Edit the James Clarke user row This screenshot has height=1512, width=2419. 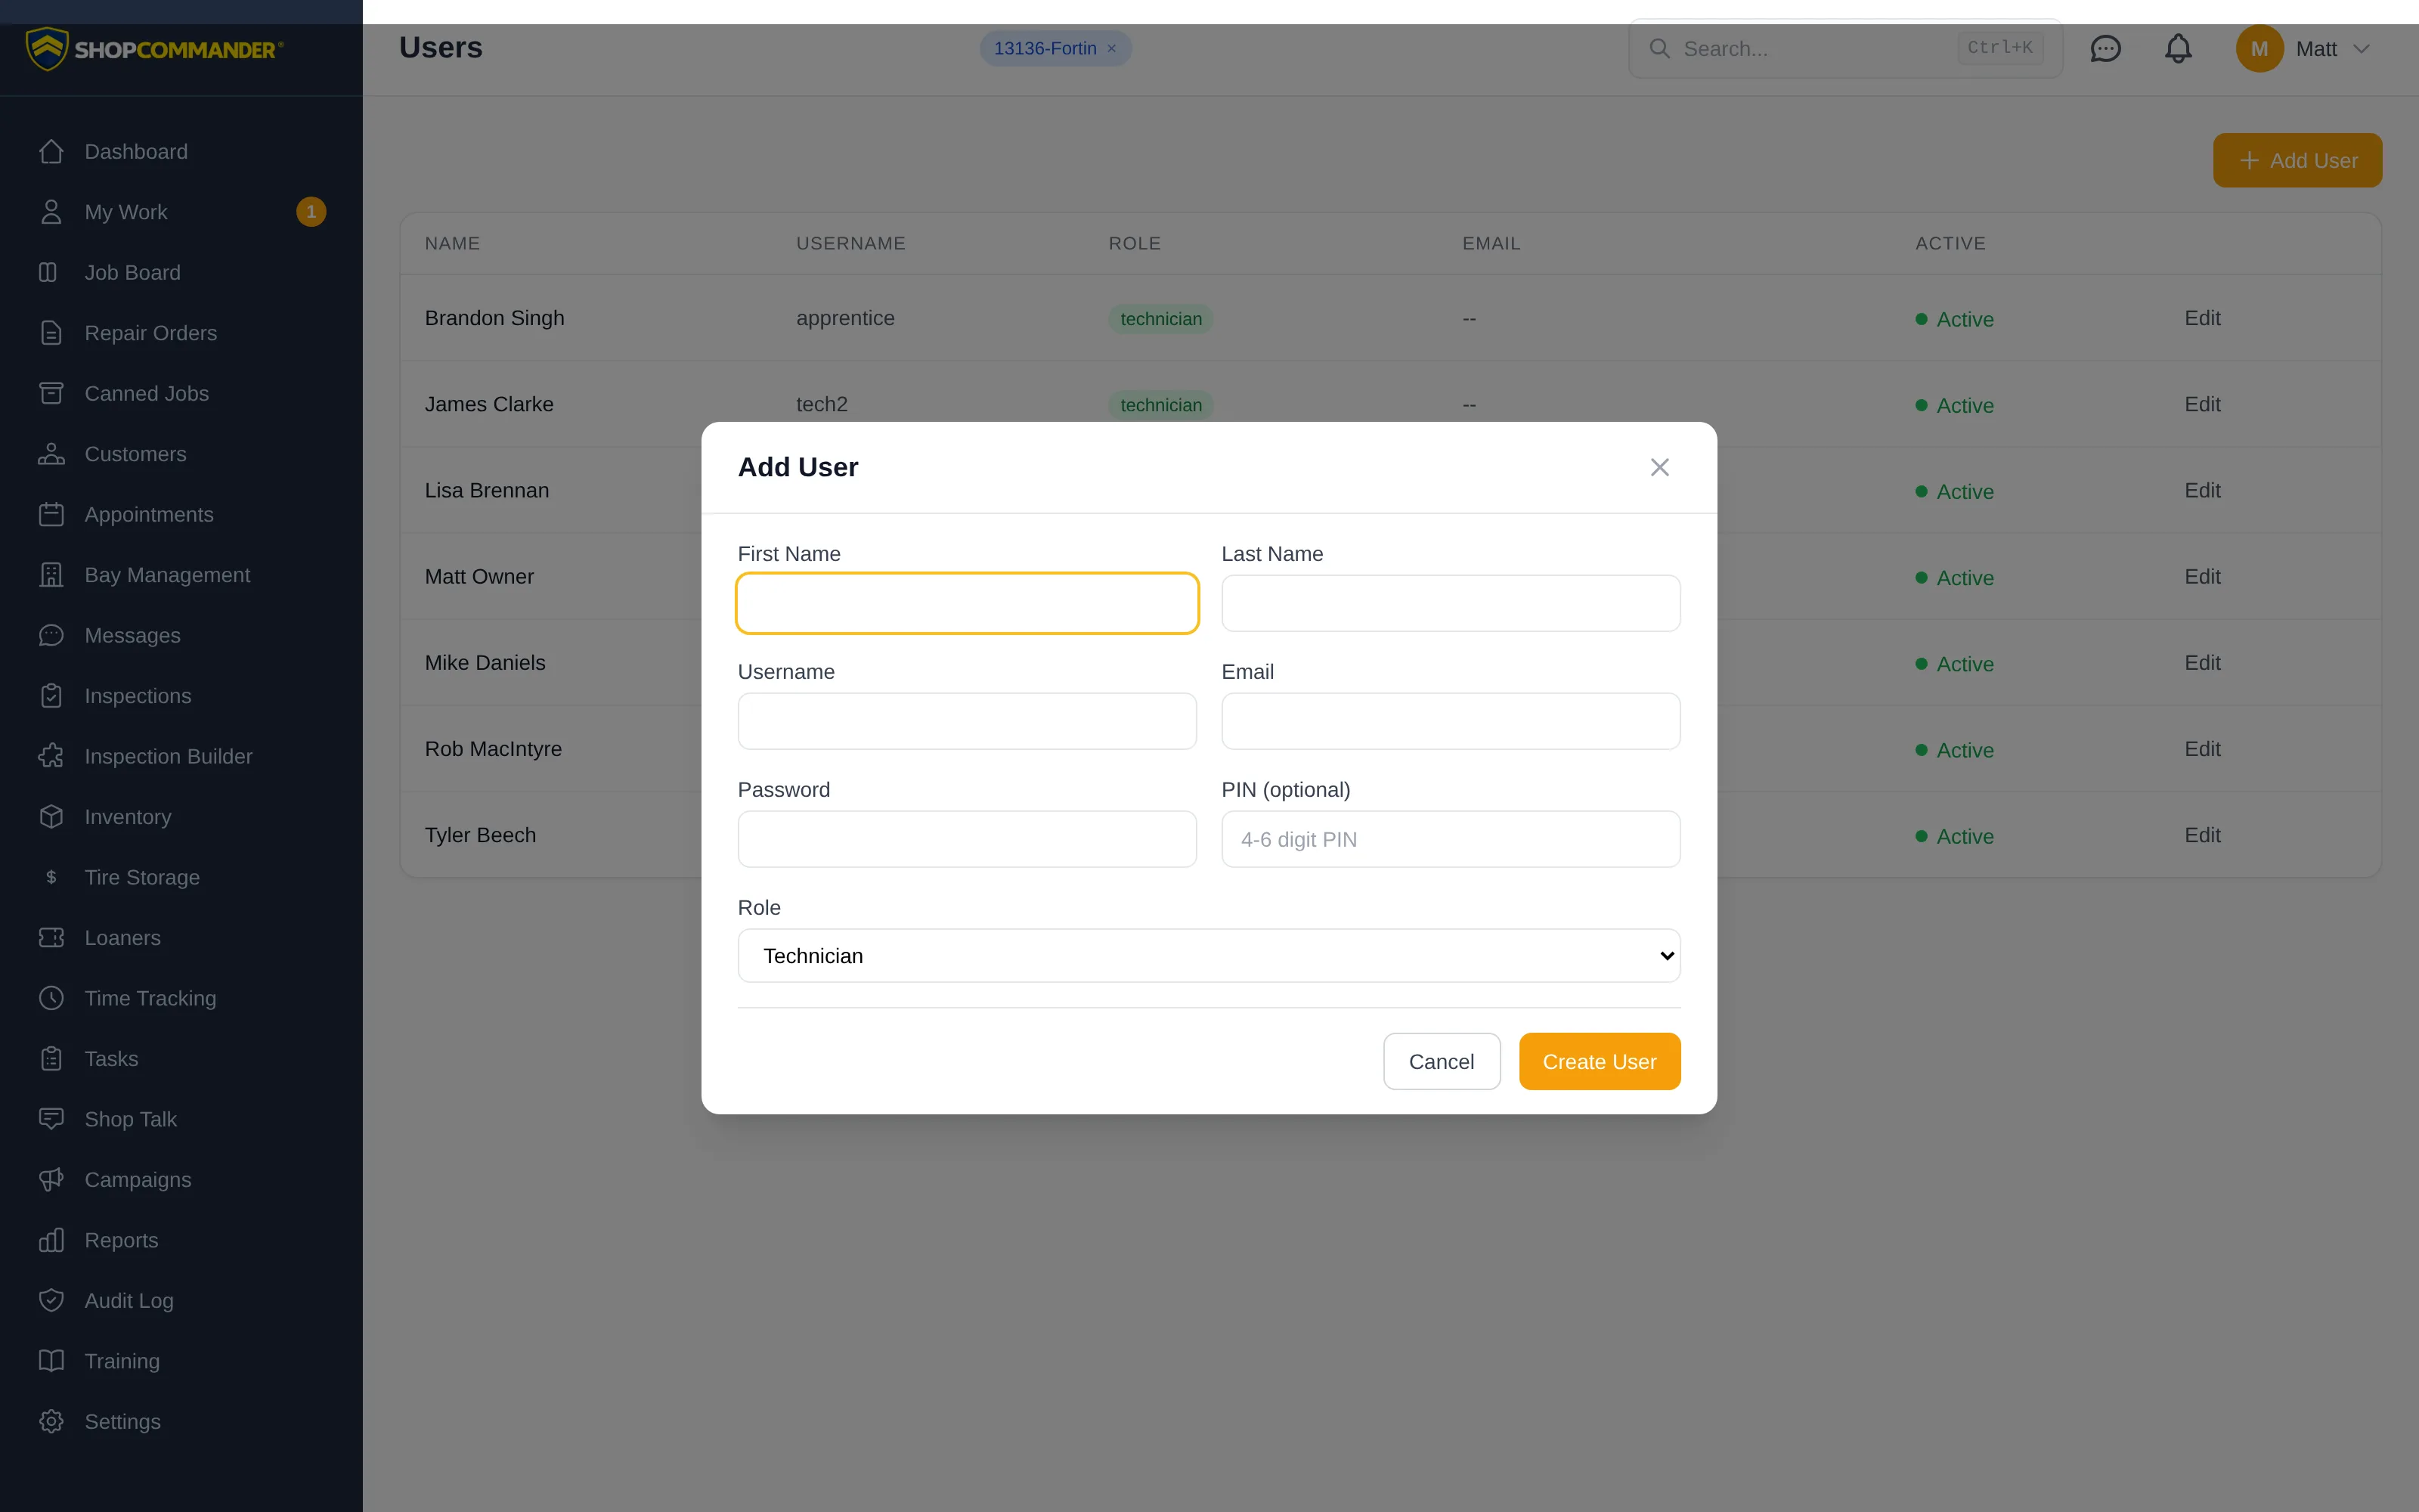click(x=2202, y=404)
